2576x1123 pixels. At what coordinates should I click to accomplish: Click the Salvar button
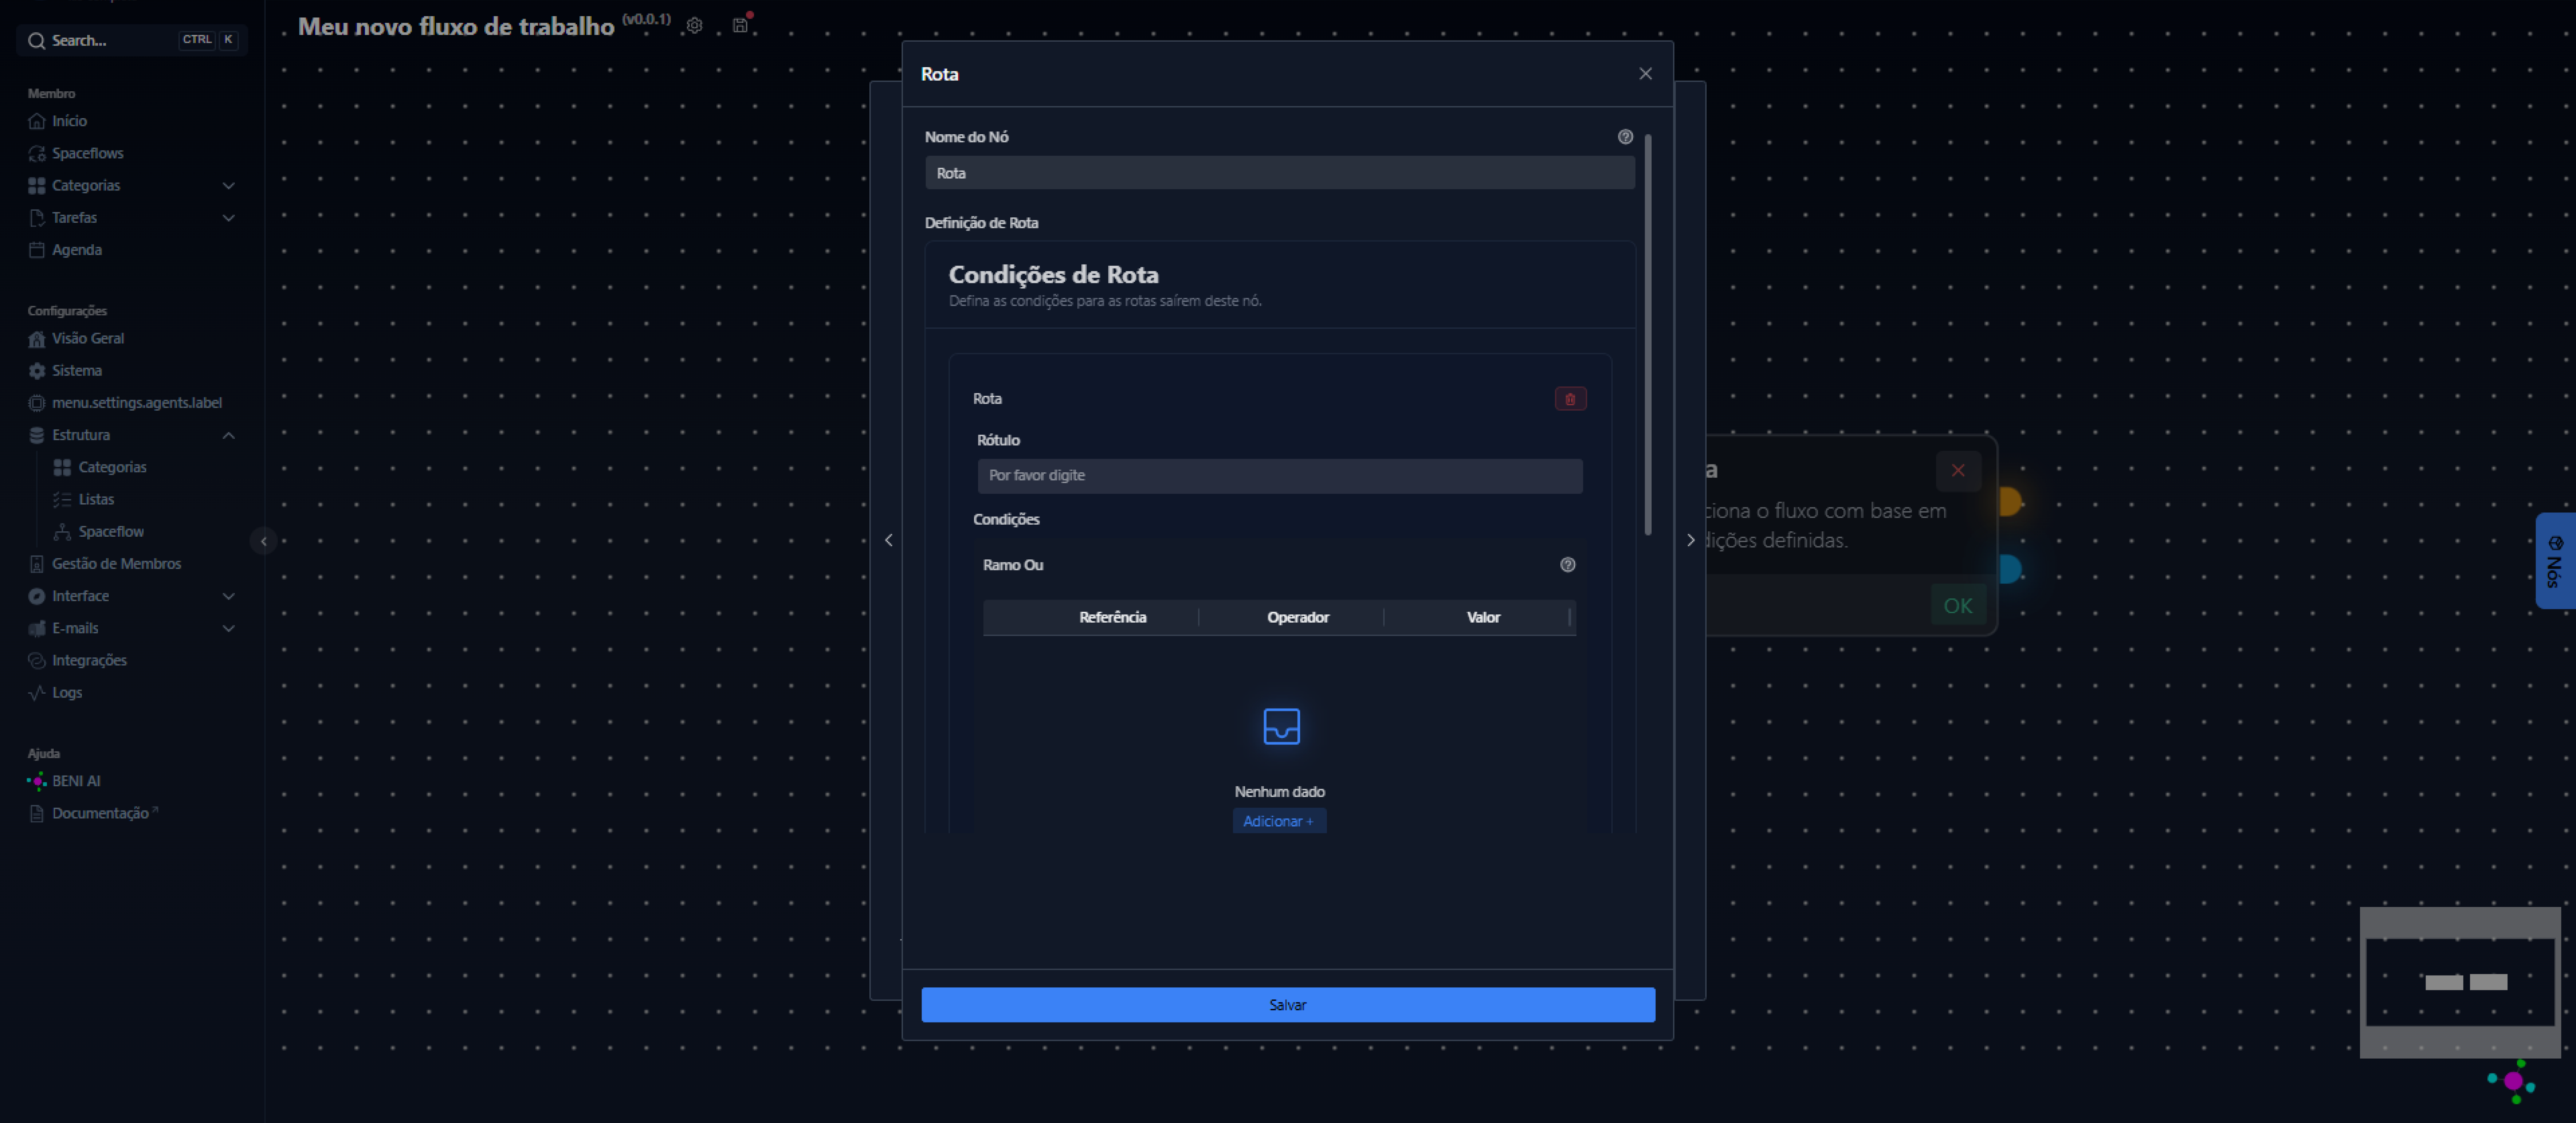point(1287,1005)
